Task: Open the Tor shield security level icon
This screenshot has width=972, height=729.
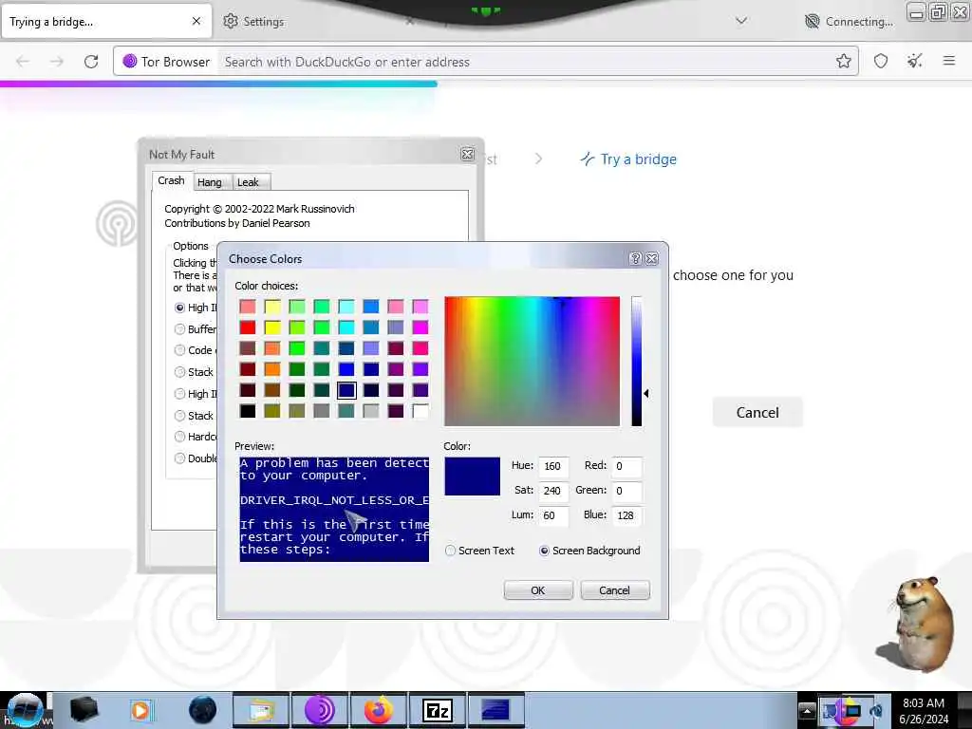Action: tap(881, 61)
